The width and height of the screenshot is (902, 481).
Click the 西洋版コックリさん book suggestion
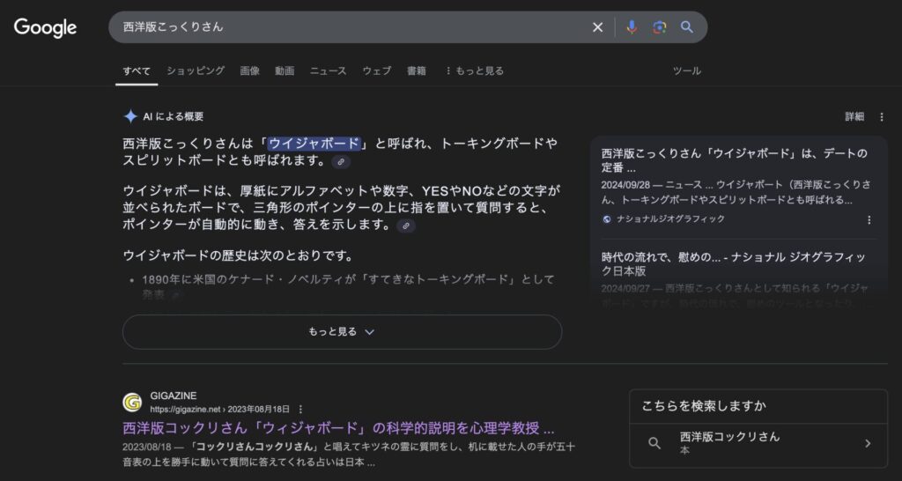(x=758, y=443)
